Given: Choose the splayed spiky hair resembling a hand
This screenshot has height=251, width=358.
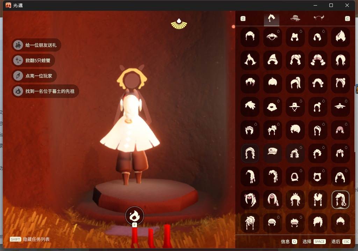Looking at the screenshot, I should pyautogui.click(x=250, y=107).
